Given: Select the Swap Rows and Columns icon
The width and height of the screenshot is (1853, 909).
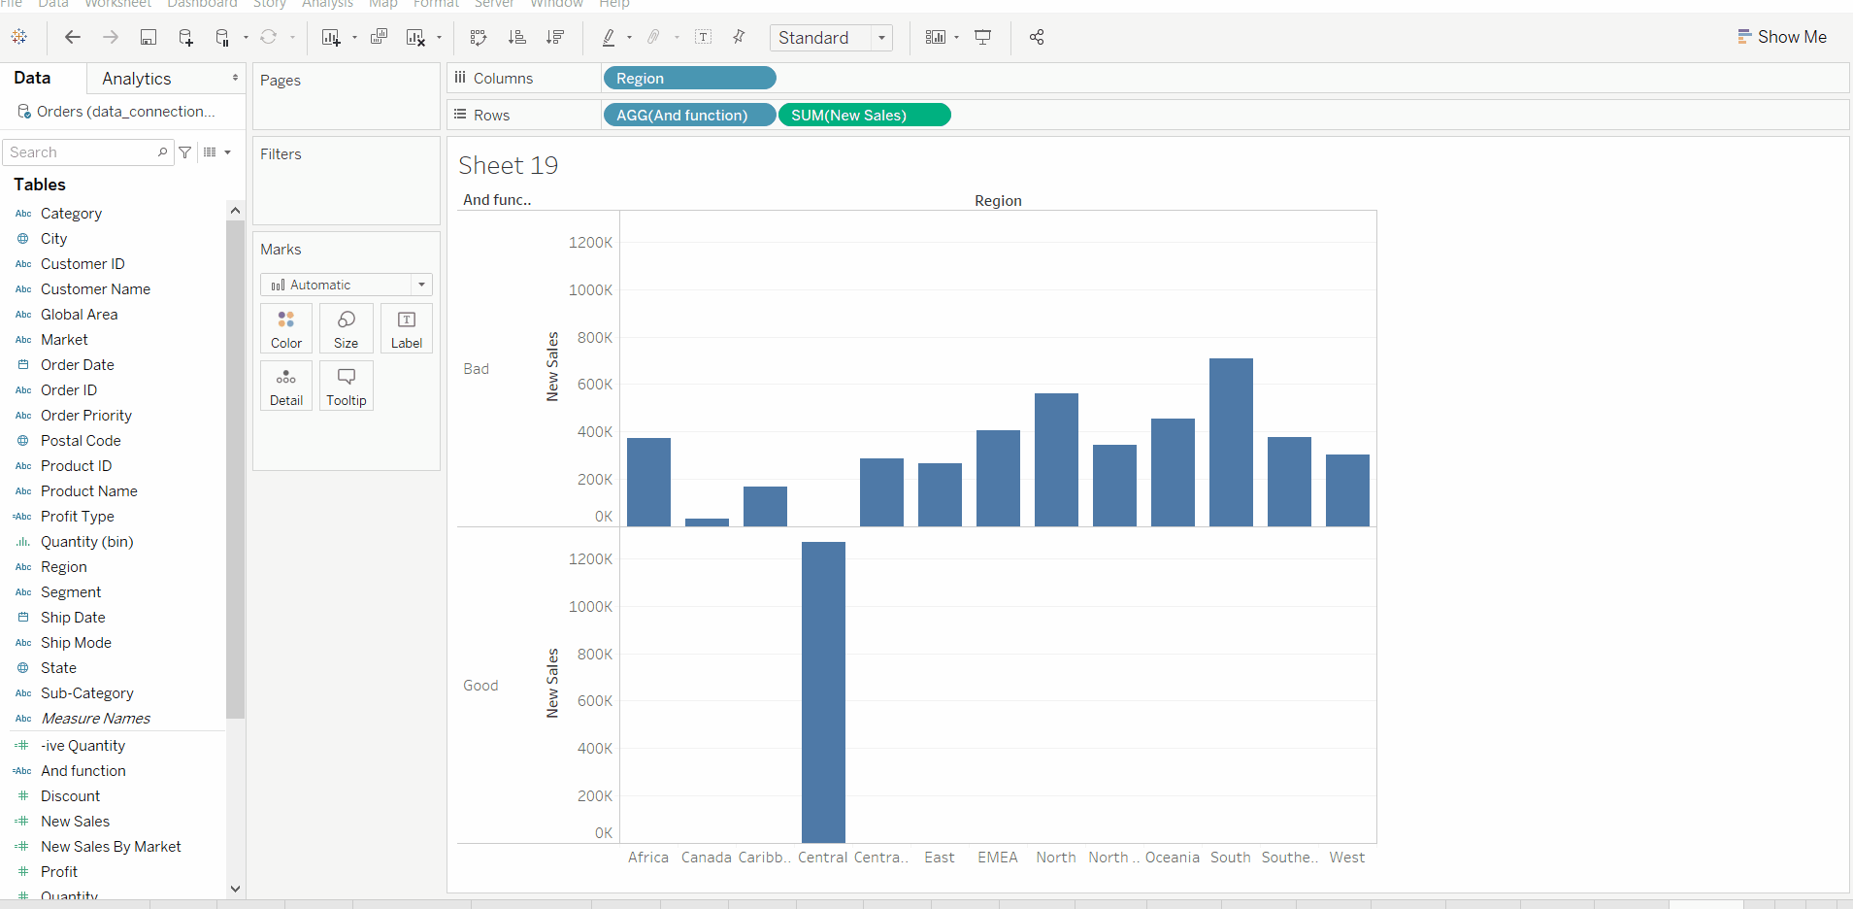Looking at the screenshot, I should point(479,37).
